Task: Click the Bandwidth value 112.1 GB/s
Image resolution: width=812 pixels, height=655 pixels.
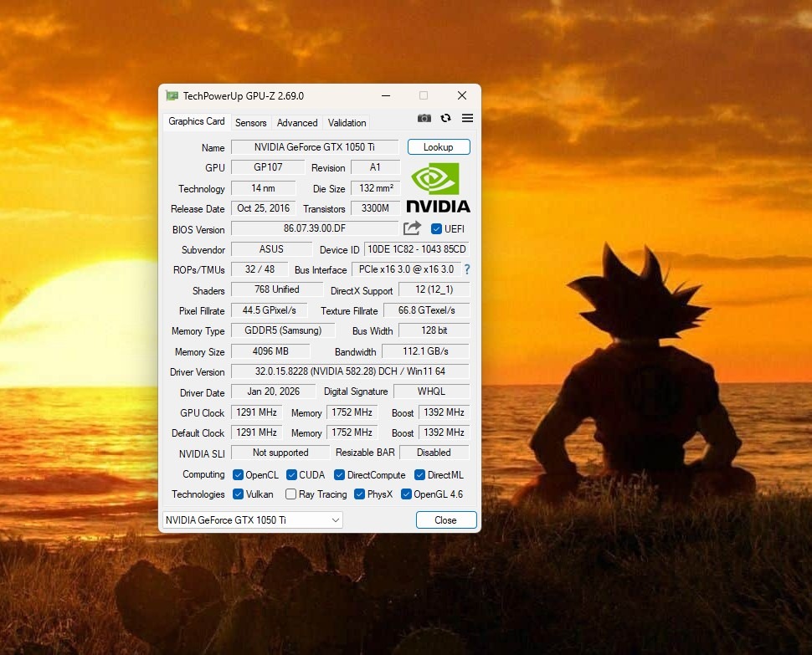Action: pos(426,351)
